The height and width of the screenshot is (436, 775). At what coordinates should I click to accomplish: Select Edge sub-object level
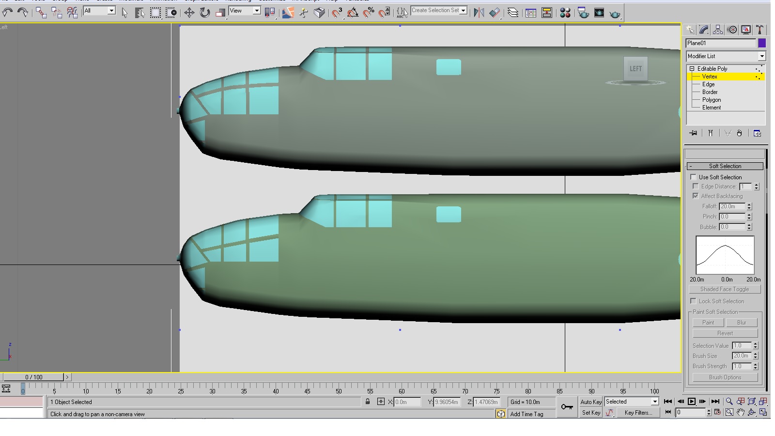point(708,84)
